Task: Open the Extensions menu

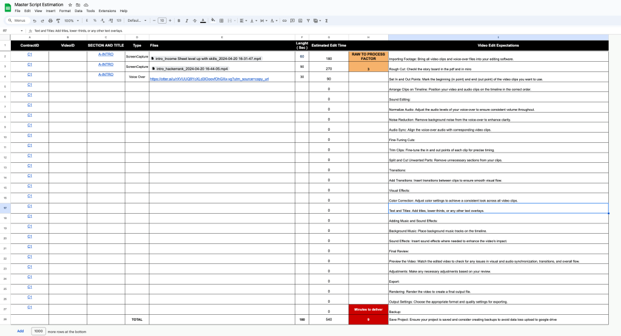Action: pos(107,11)
